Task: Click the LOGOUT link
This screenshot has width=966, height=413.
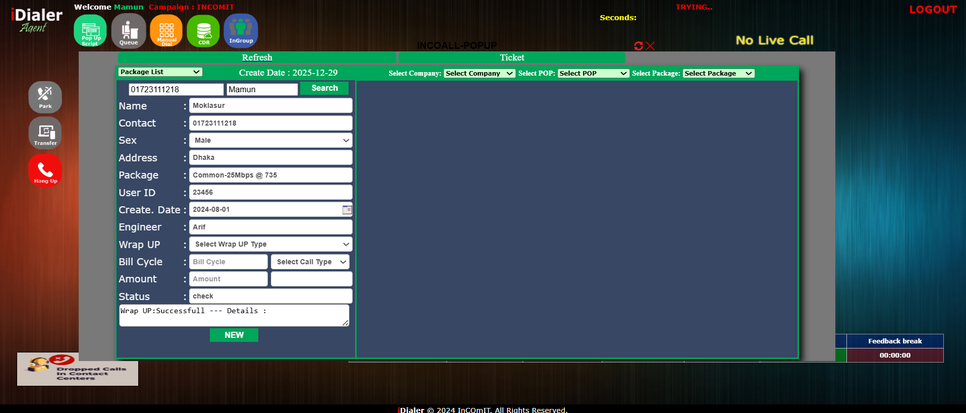Action: (x=932, y=10)
